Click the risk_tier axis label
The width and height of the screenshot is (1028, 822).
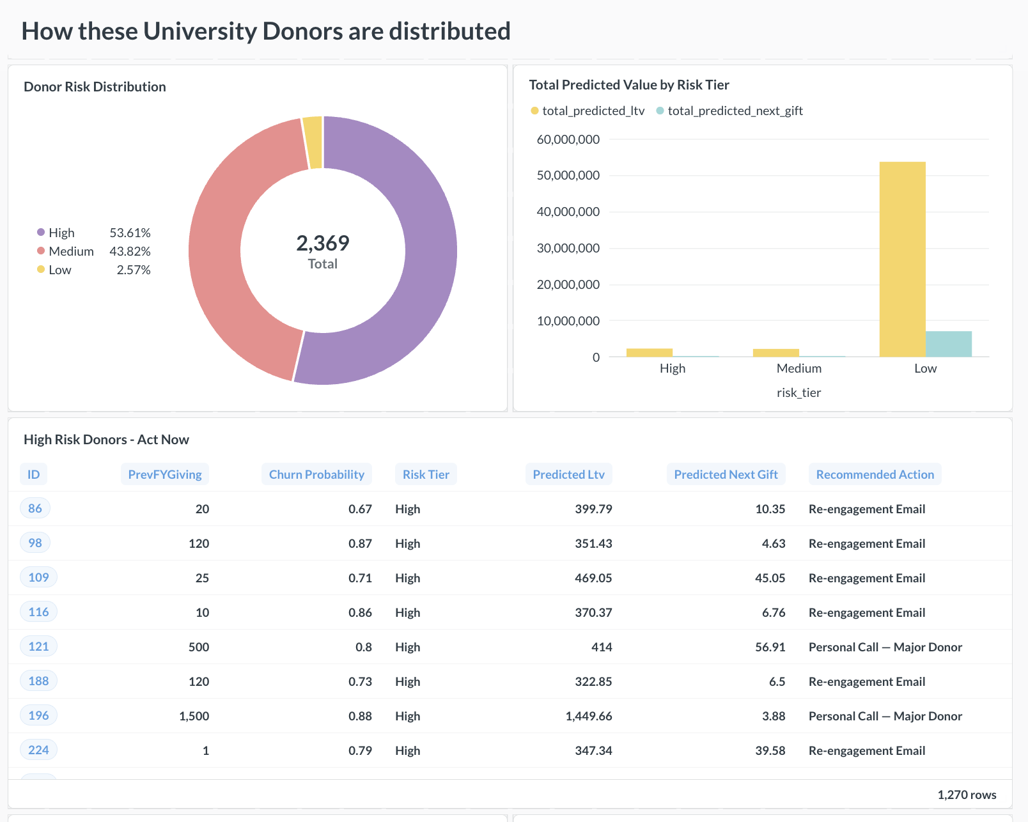click(798, 392)
